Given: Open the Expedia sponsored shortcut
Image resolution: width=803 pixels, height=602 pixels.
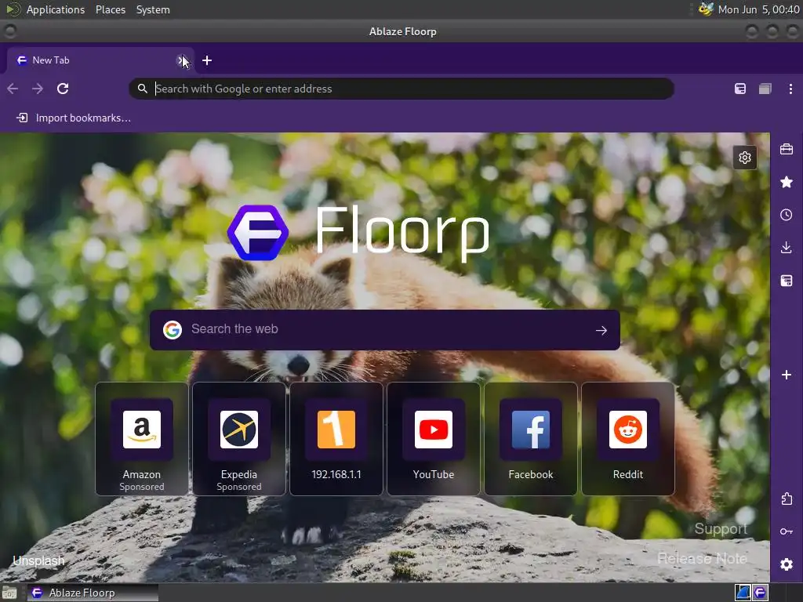Looking at the screenshot, I should (x=239, y=439).
